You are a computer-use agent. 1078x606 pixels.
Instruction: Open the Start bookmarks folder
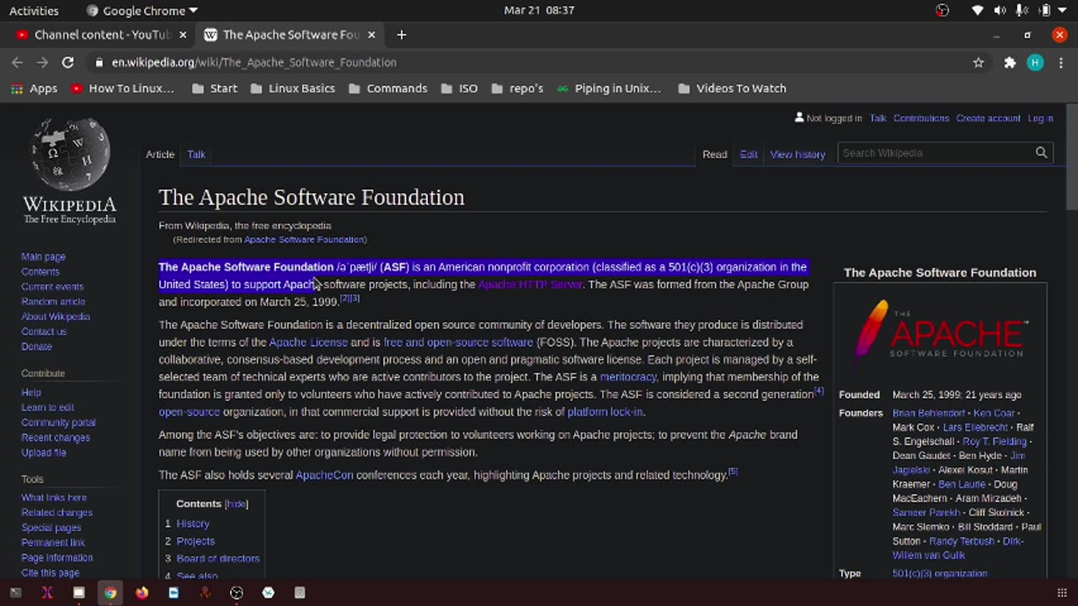[x=215, y=88]
